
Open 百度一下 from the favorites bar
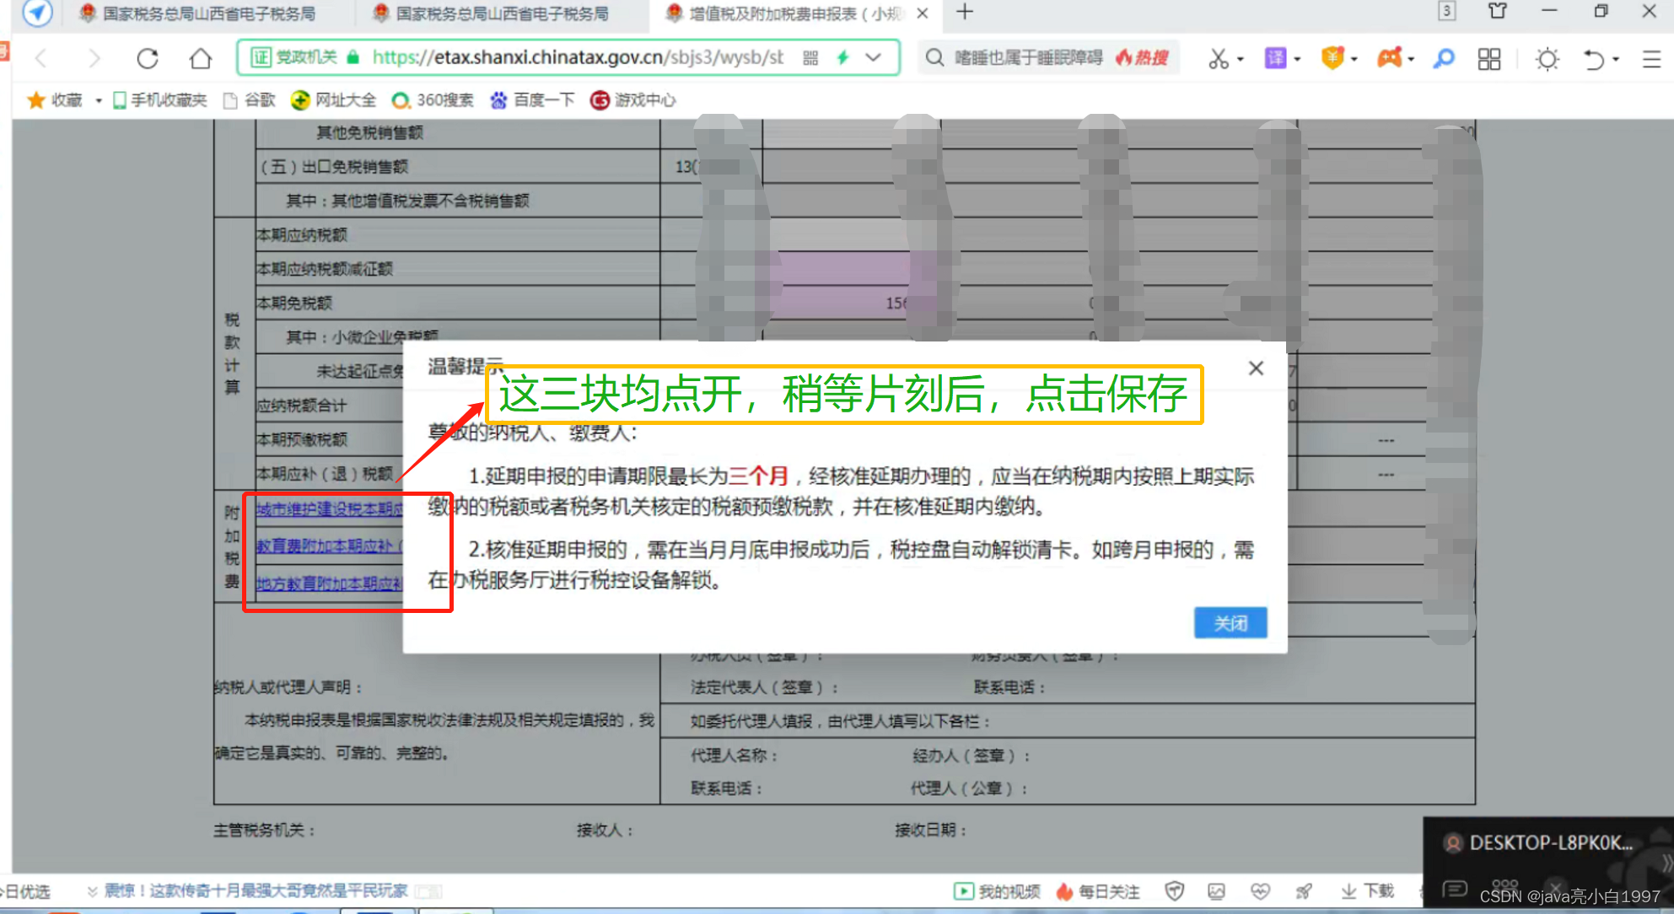531,99
